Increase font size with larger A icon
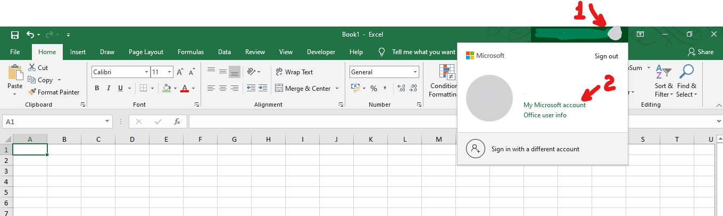The height and width of the screenshot is (216, 723). [180, 72]
